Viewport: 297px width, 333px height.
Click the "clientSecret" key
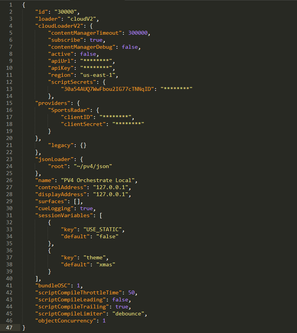pyautogui.click(x=83, y=124)
